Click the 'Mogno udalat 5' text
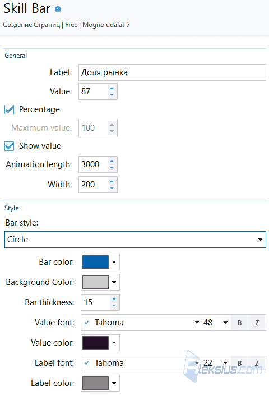 [106, 25]
